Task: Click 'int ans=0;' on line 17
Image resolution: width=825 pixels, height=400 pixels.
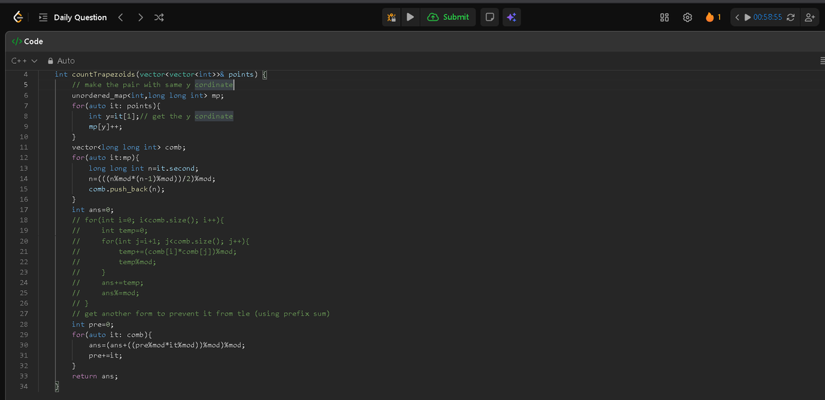Action: (x=93, y=209)
